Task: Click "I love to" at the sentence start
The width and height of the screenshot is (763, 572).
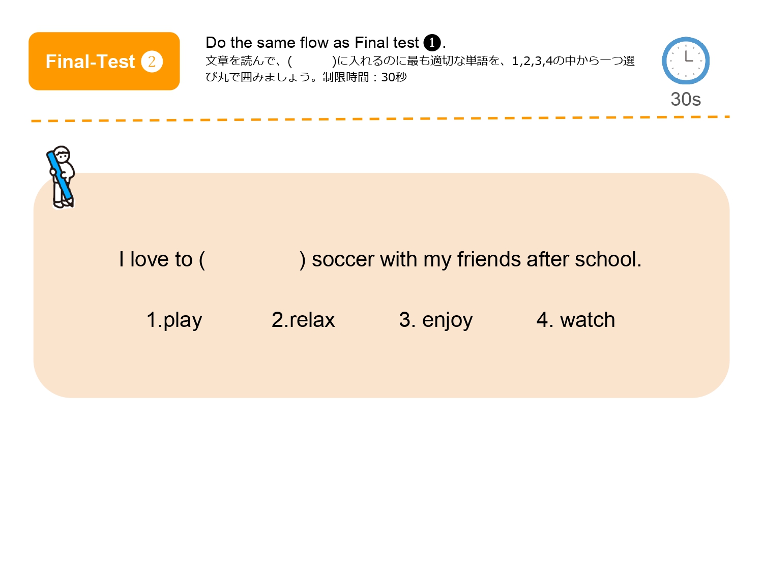Action: tap(156, 260)
